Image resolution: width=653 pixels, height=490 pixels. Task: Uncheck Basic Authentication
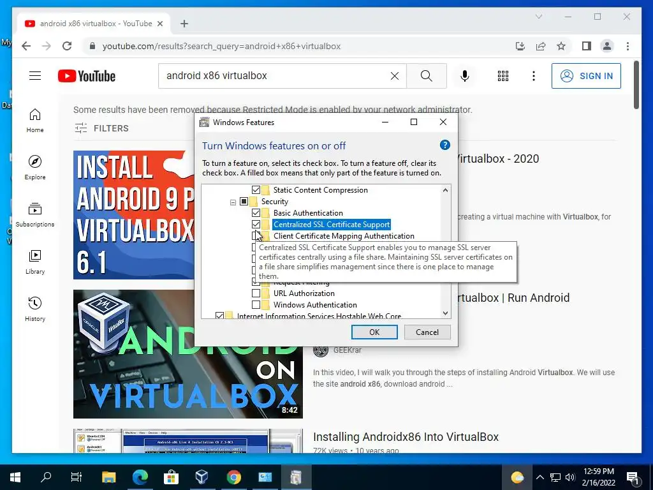pyautogui.click(x=256, y=213)
